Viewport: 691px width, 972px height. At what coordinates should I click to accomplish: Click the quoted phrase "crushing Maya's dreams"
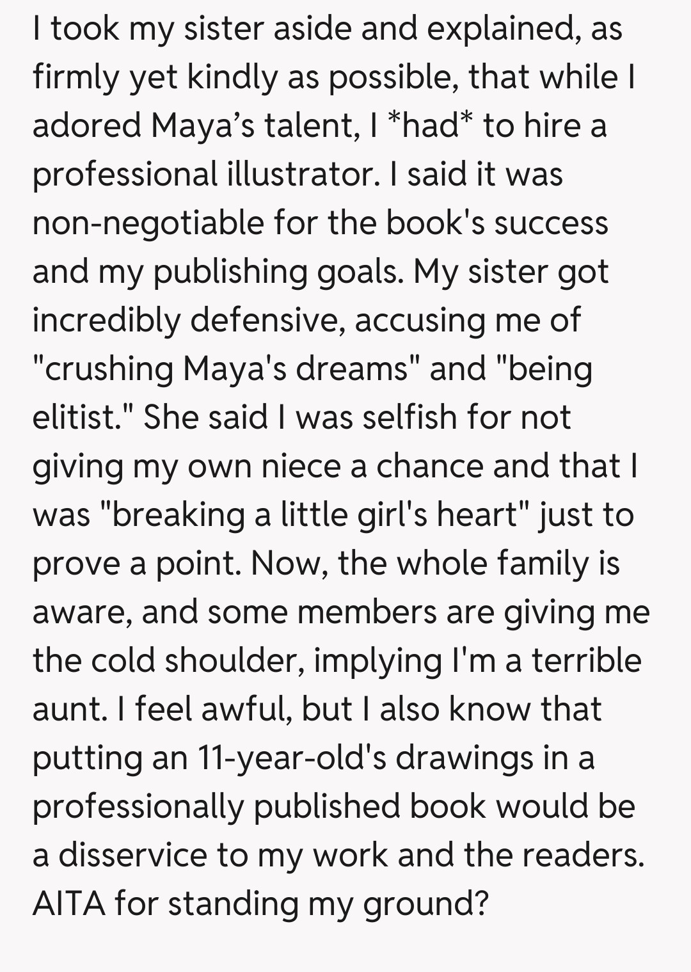pos(225,369)
